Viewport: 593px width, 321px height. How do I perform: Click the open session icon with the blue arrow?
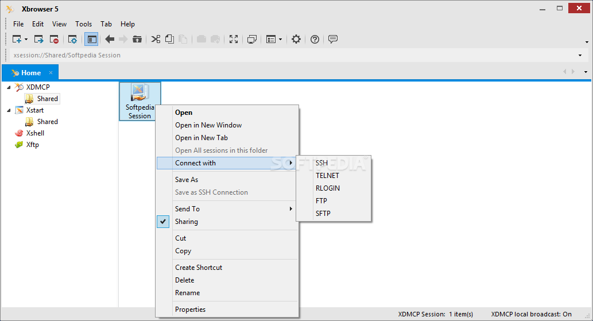point(38,39)
